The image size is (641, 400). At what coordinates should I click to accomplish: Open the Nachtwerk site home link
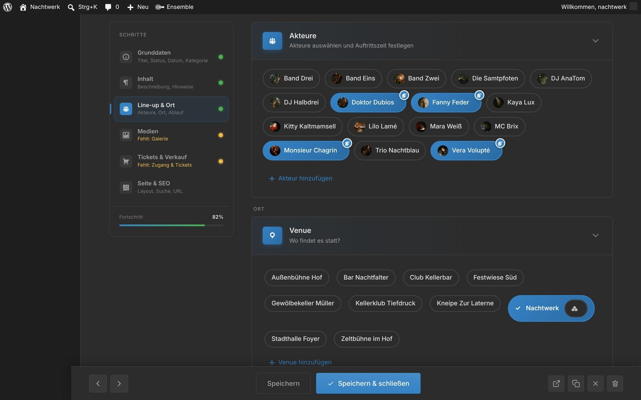click(x=40, y=7)
